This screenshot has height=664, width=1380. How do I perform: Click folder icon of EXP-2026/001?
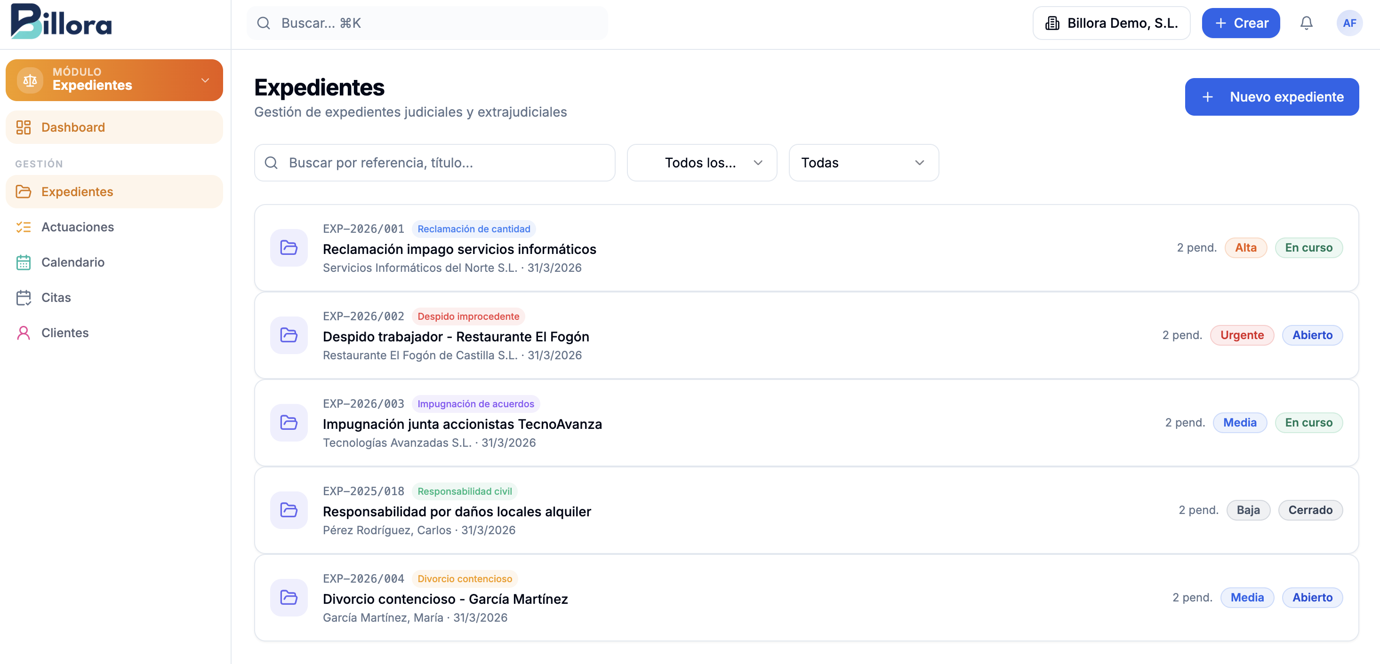coord(289,248)
